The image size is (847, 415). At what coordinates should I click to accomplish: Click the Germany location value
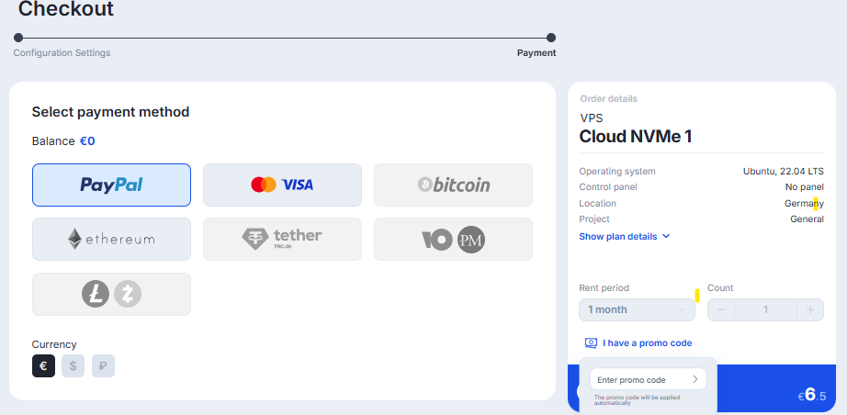tap(805, 204)
